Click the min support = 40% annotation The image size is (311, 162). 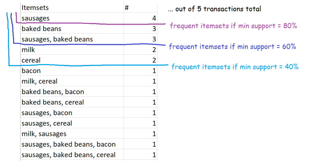click(x=235, y=67)
